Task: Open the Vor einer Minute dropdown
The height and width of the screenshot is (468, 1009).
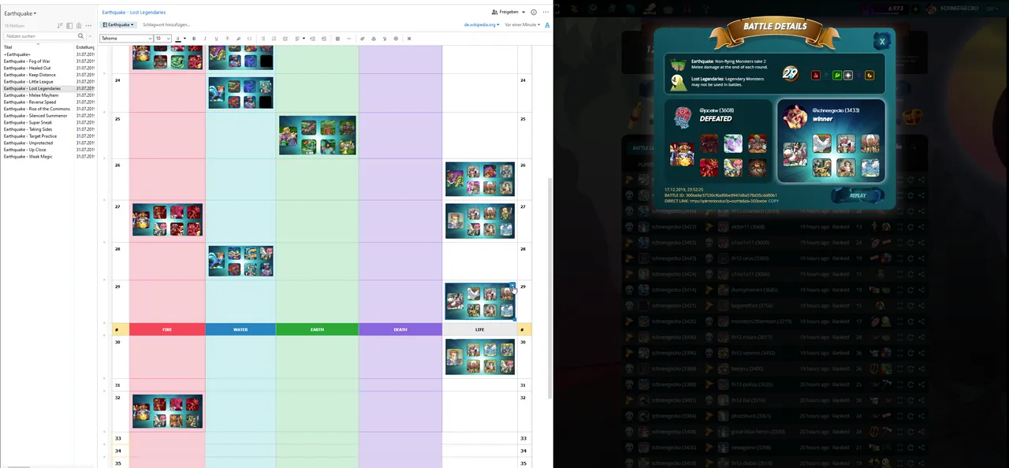Action: [x=523, y=25]
